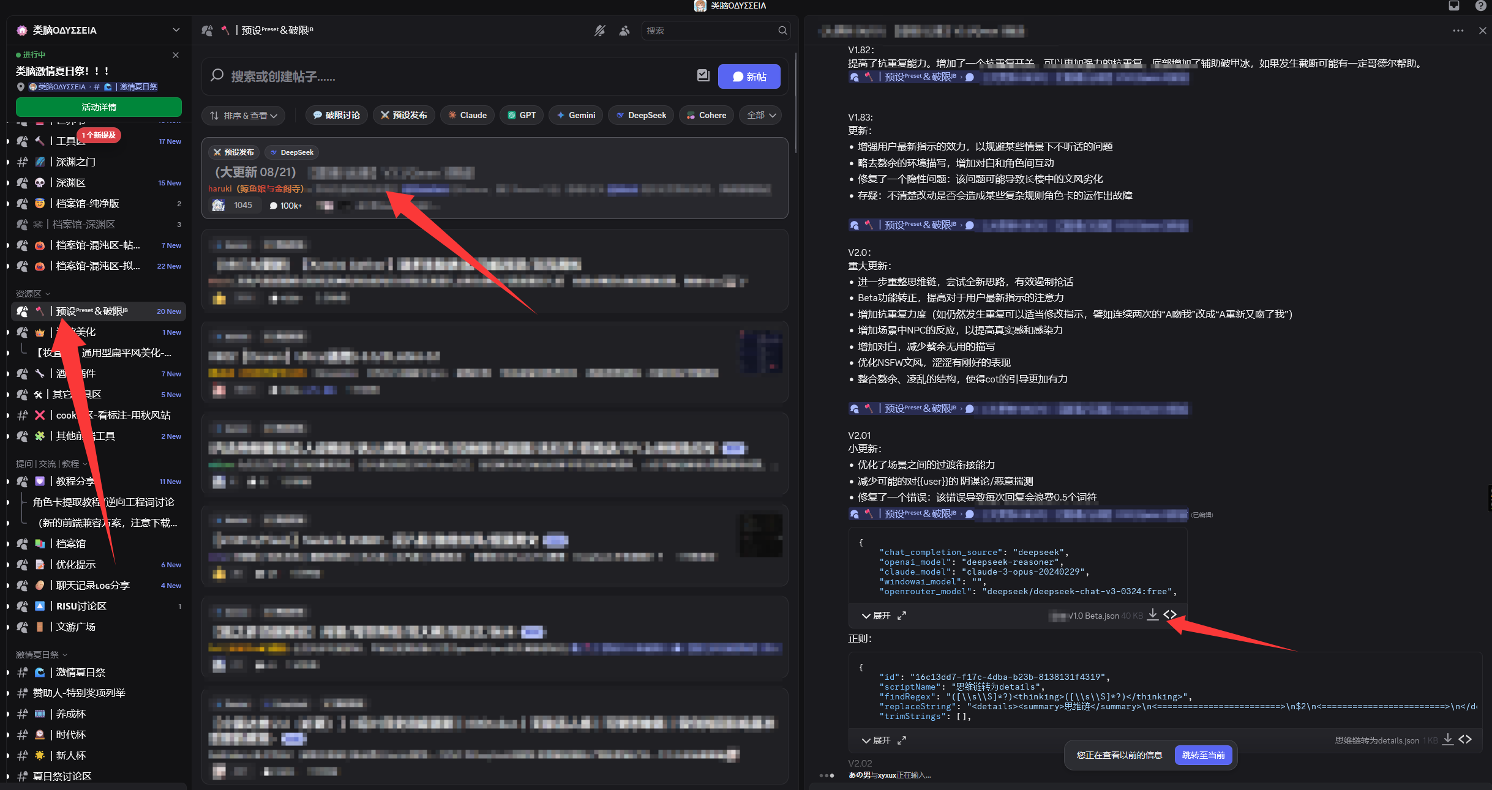Click the mark-as-read icon beside post search
This screenshot has height=790, width=1492.
703,75
